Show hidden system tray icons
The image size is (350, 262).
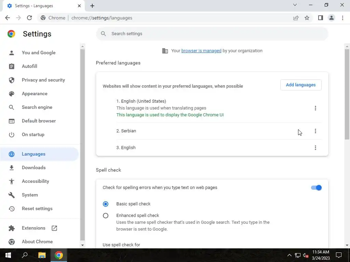pos(289,255)
